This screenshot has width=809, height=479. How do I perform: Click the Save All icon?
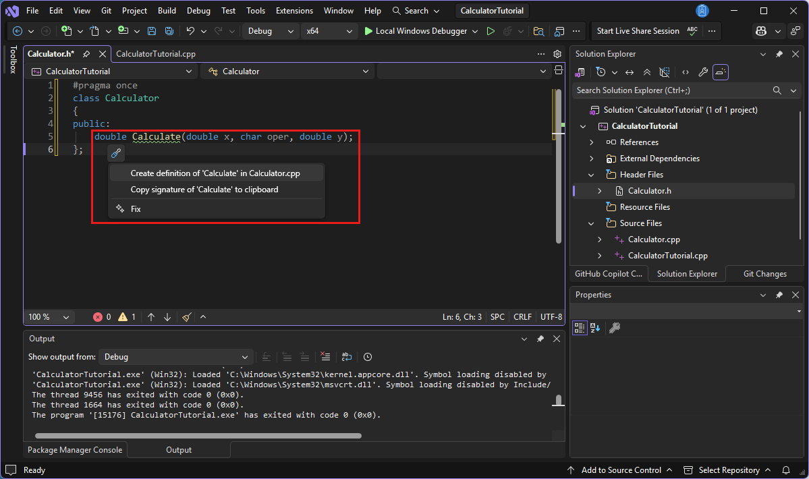tap(169, 31)
